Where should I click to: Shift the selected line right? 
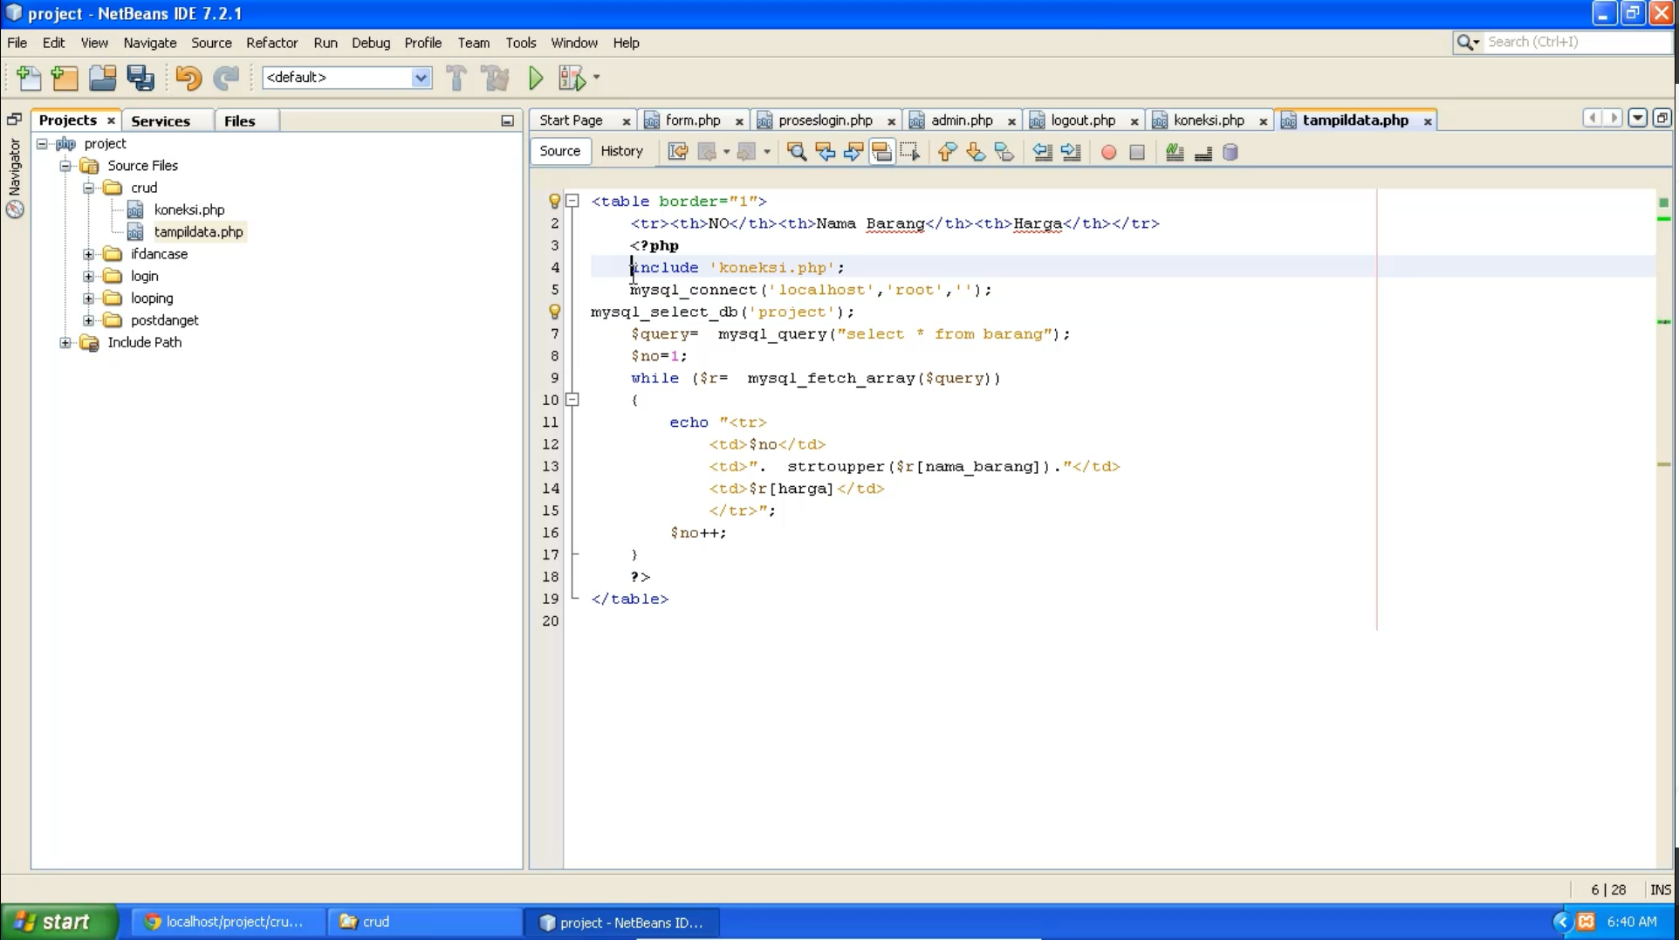pyautogui.click(x=1072, y=152)
